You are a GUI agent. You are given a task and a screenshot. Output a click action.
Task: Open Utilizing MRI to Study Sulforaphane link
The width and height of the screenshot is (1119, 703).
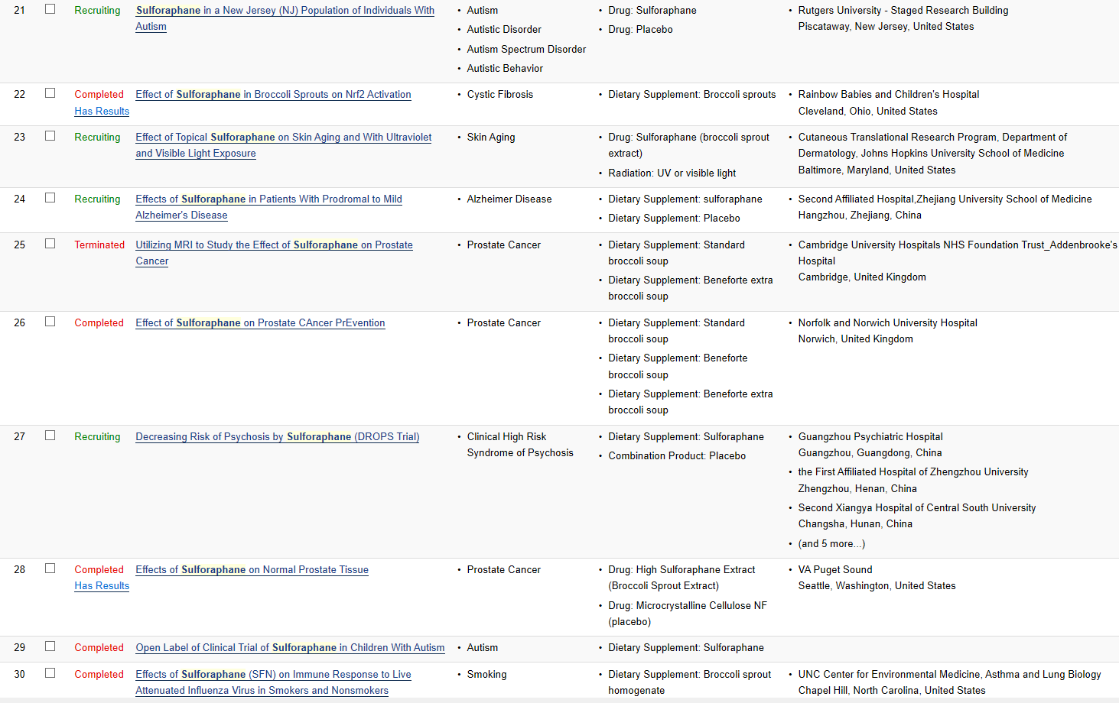(274, 245)
